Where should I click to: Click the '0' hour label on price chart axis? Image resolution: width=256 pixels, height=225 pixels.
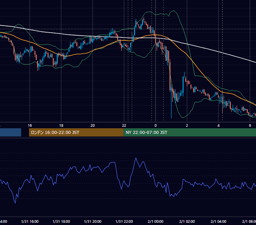(155, 126)
